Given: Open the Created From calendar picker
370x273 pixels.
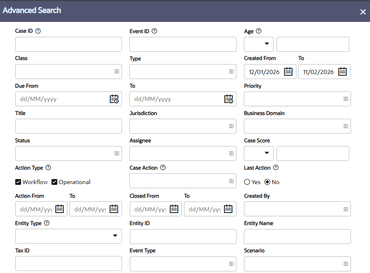Looking at the screenshot, I should click(288, 71).
